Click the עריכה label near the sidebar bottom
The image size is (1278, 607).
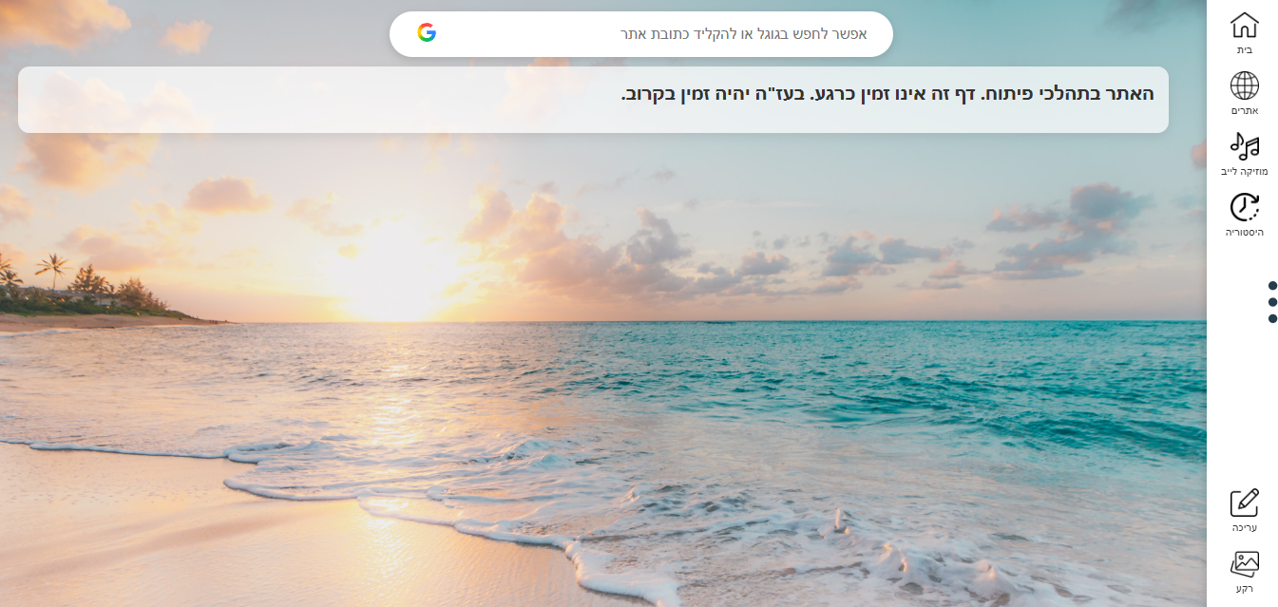tap(1244, 527)
